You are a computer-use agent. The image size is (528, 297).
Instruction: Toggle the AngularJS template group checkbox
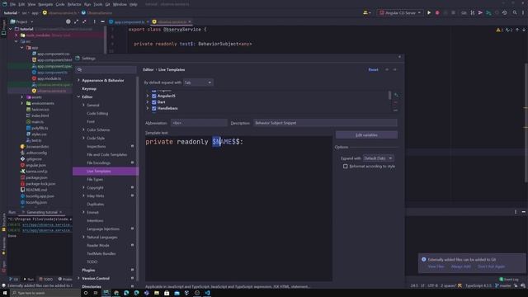154,96
